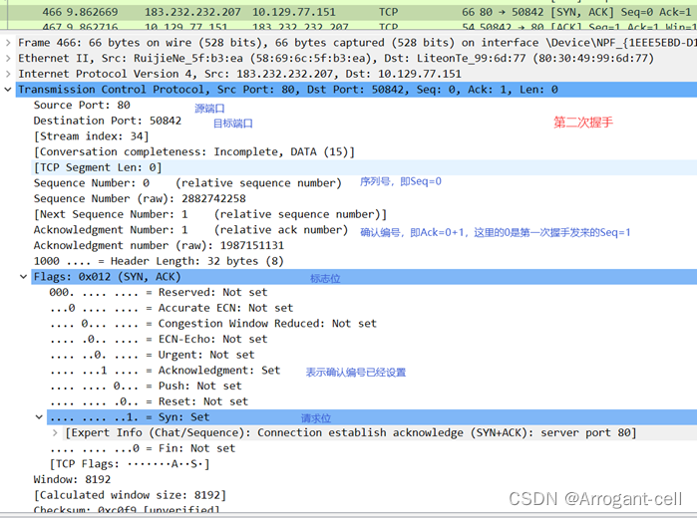Select Push: Not set flag row
Screen dimensions: 697x518
point(146,387)
